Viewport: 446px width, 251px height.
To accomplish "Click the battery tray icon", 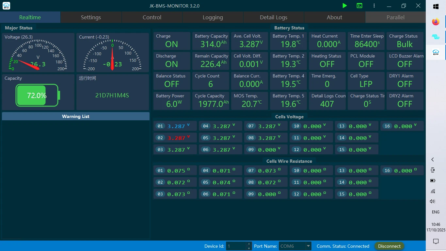I will coord(433,180).
